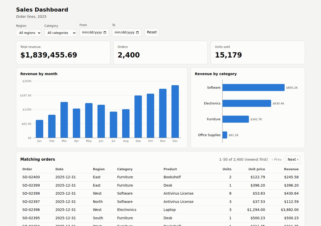321x226 pixels.
Task: Click the Electronics category bar
Action: tap(247, 103)
